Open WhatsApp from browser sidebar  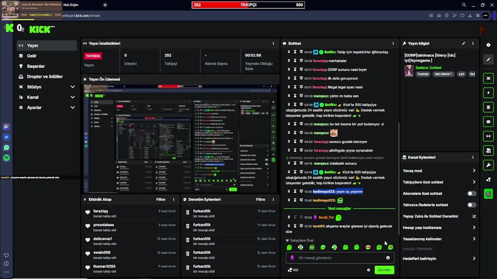click(7, 148)
